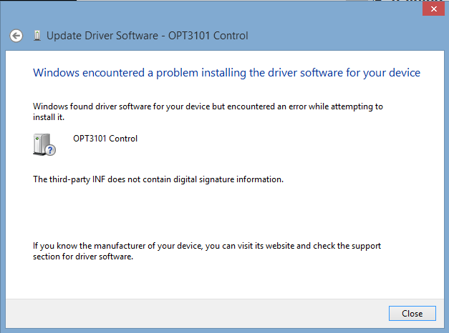Click the OPT3101 device icon with question mark

[x=44, y=144]
